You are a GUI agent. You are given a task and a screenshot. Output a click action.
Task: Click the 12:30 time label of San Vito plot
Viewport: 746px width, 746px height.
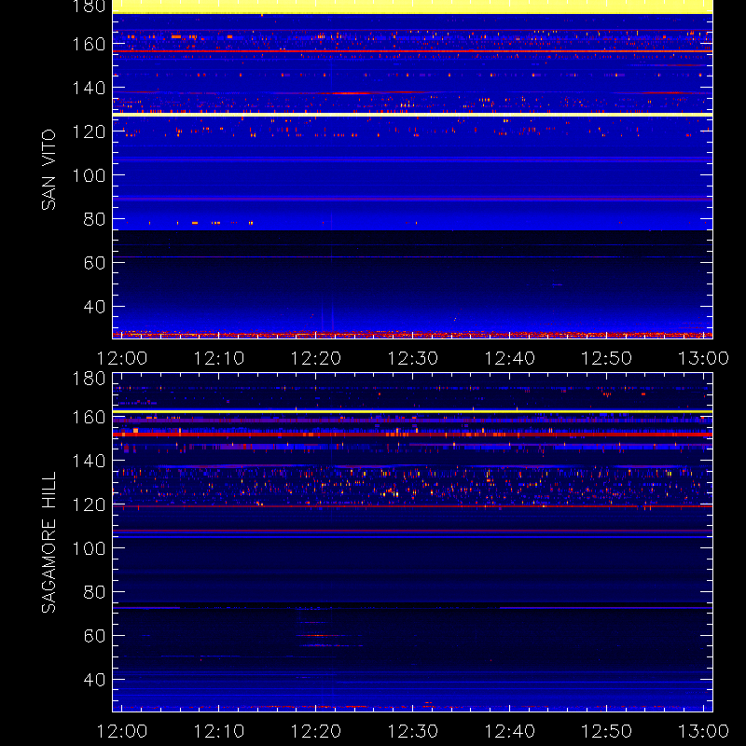(x=412, y=358)
